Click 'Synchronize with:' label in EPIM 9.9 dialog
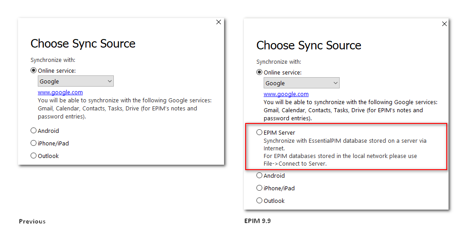The height and width of the screenshot is (228, 467). coord(278,62)
